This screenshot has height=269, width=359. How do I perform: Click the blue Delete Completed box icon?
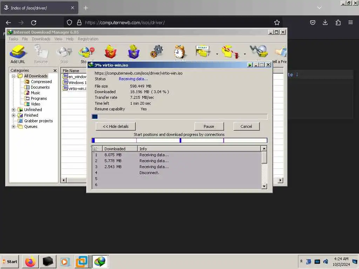(x=134, y=52)
